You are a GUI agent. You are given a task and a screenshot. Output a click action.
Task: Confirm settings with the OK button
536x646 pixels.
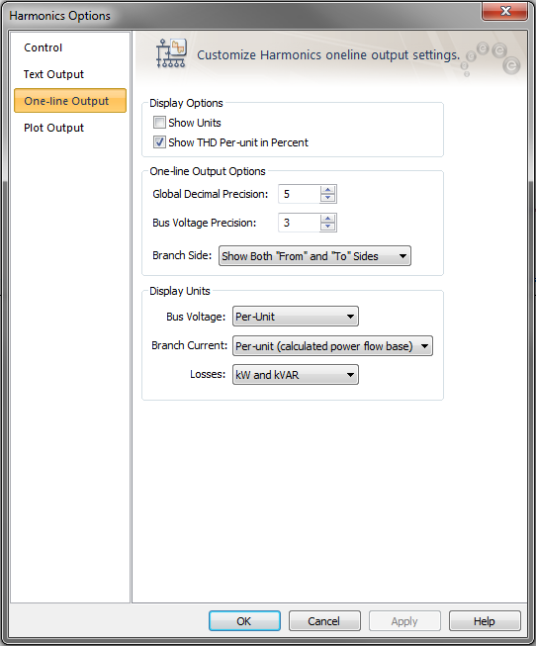tap(244, 621)
